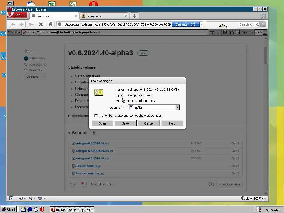The height and width of the screenshot is (213, 284).
Task: Close the Downloads tab
Action: coord(126,16)
